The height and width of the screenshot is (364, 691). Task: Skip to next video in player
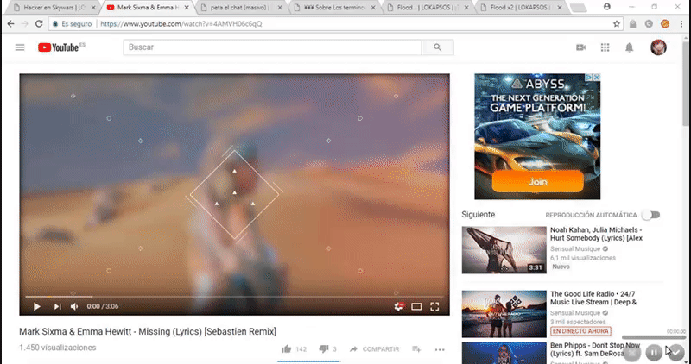point(57,306)
